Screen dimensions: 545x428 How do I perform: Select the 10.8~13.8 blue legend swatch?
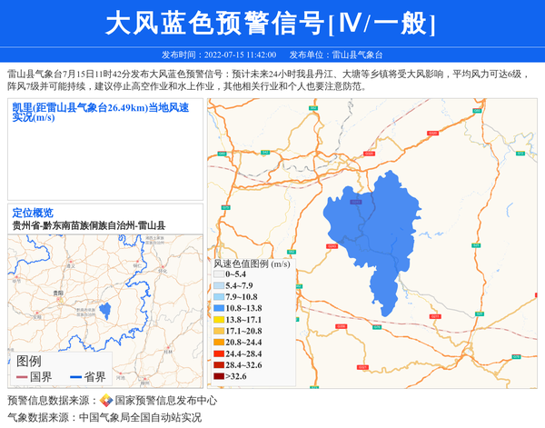pos(218,309)
